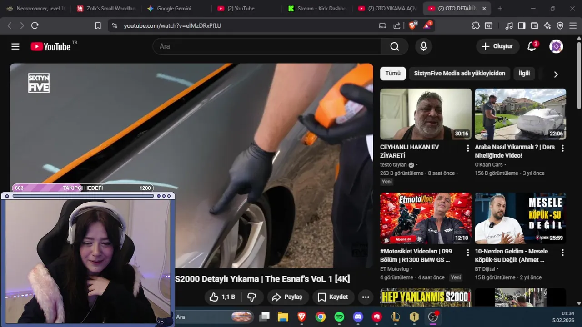Open the browser main hamburger menu

point(573,26)
